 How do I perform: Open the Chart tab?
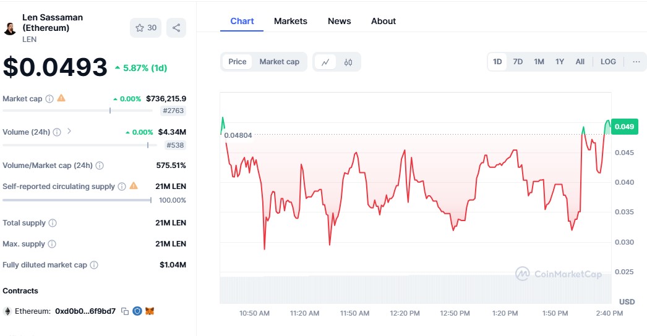coord(242,21)
